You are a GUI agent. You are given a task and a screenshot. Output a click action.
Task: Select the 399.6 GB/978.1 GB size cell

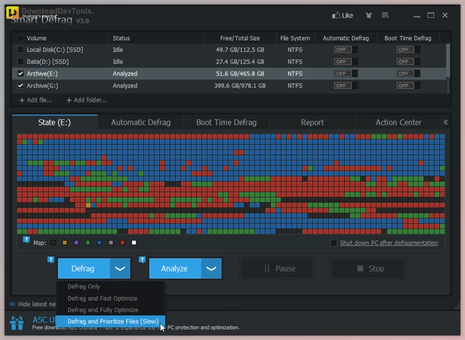click(240, 86)
